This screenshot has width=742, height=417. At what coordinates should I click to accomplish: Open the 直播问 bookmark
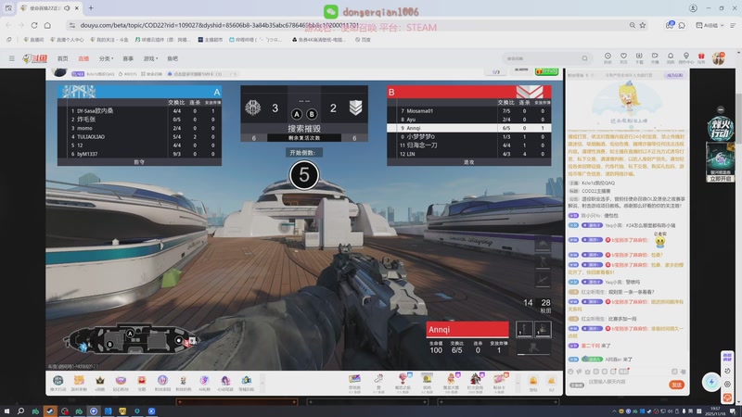coord(33,40)
